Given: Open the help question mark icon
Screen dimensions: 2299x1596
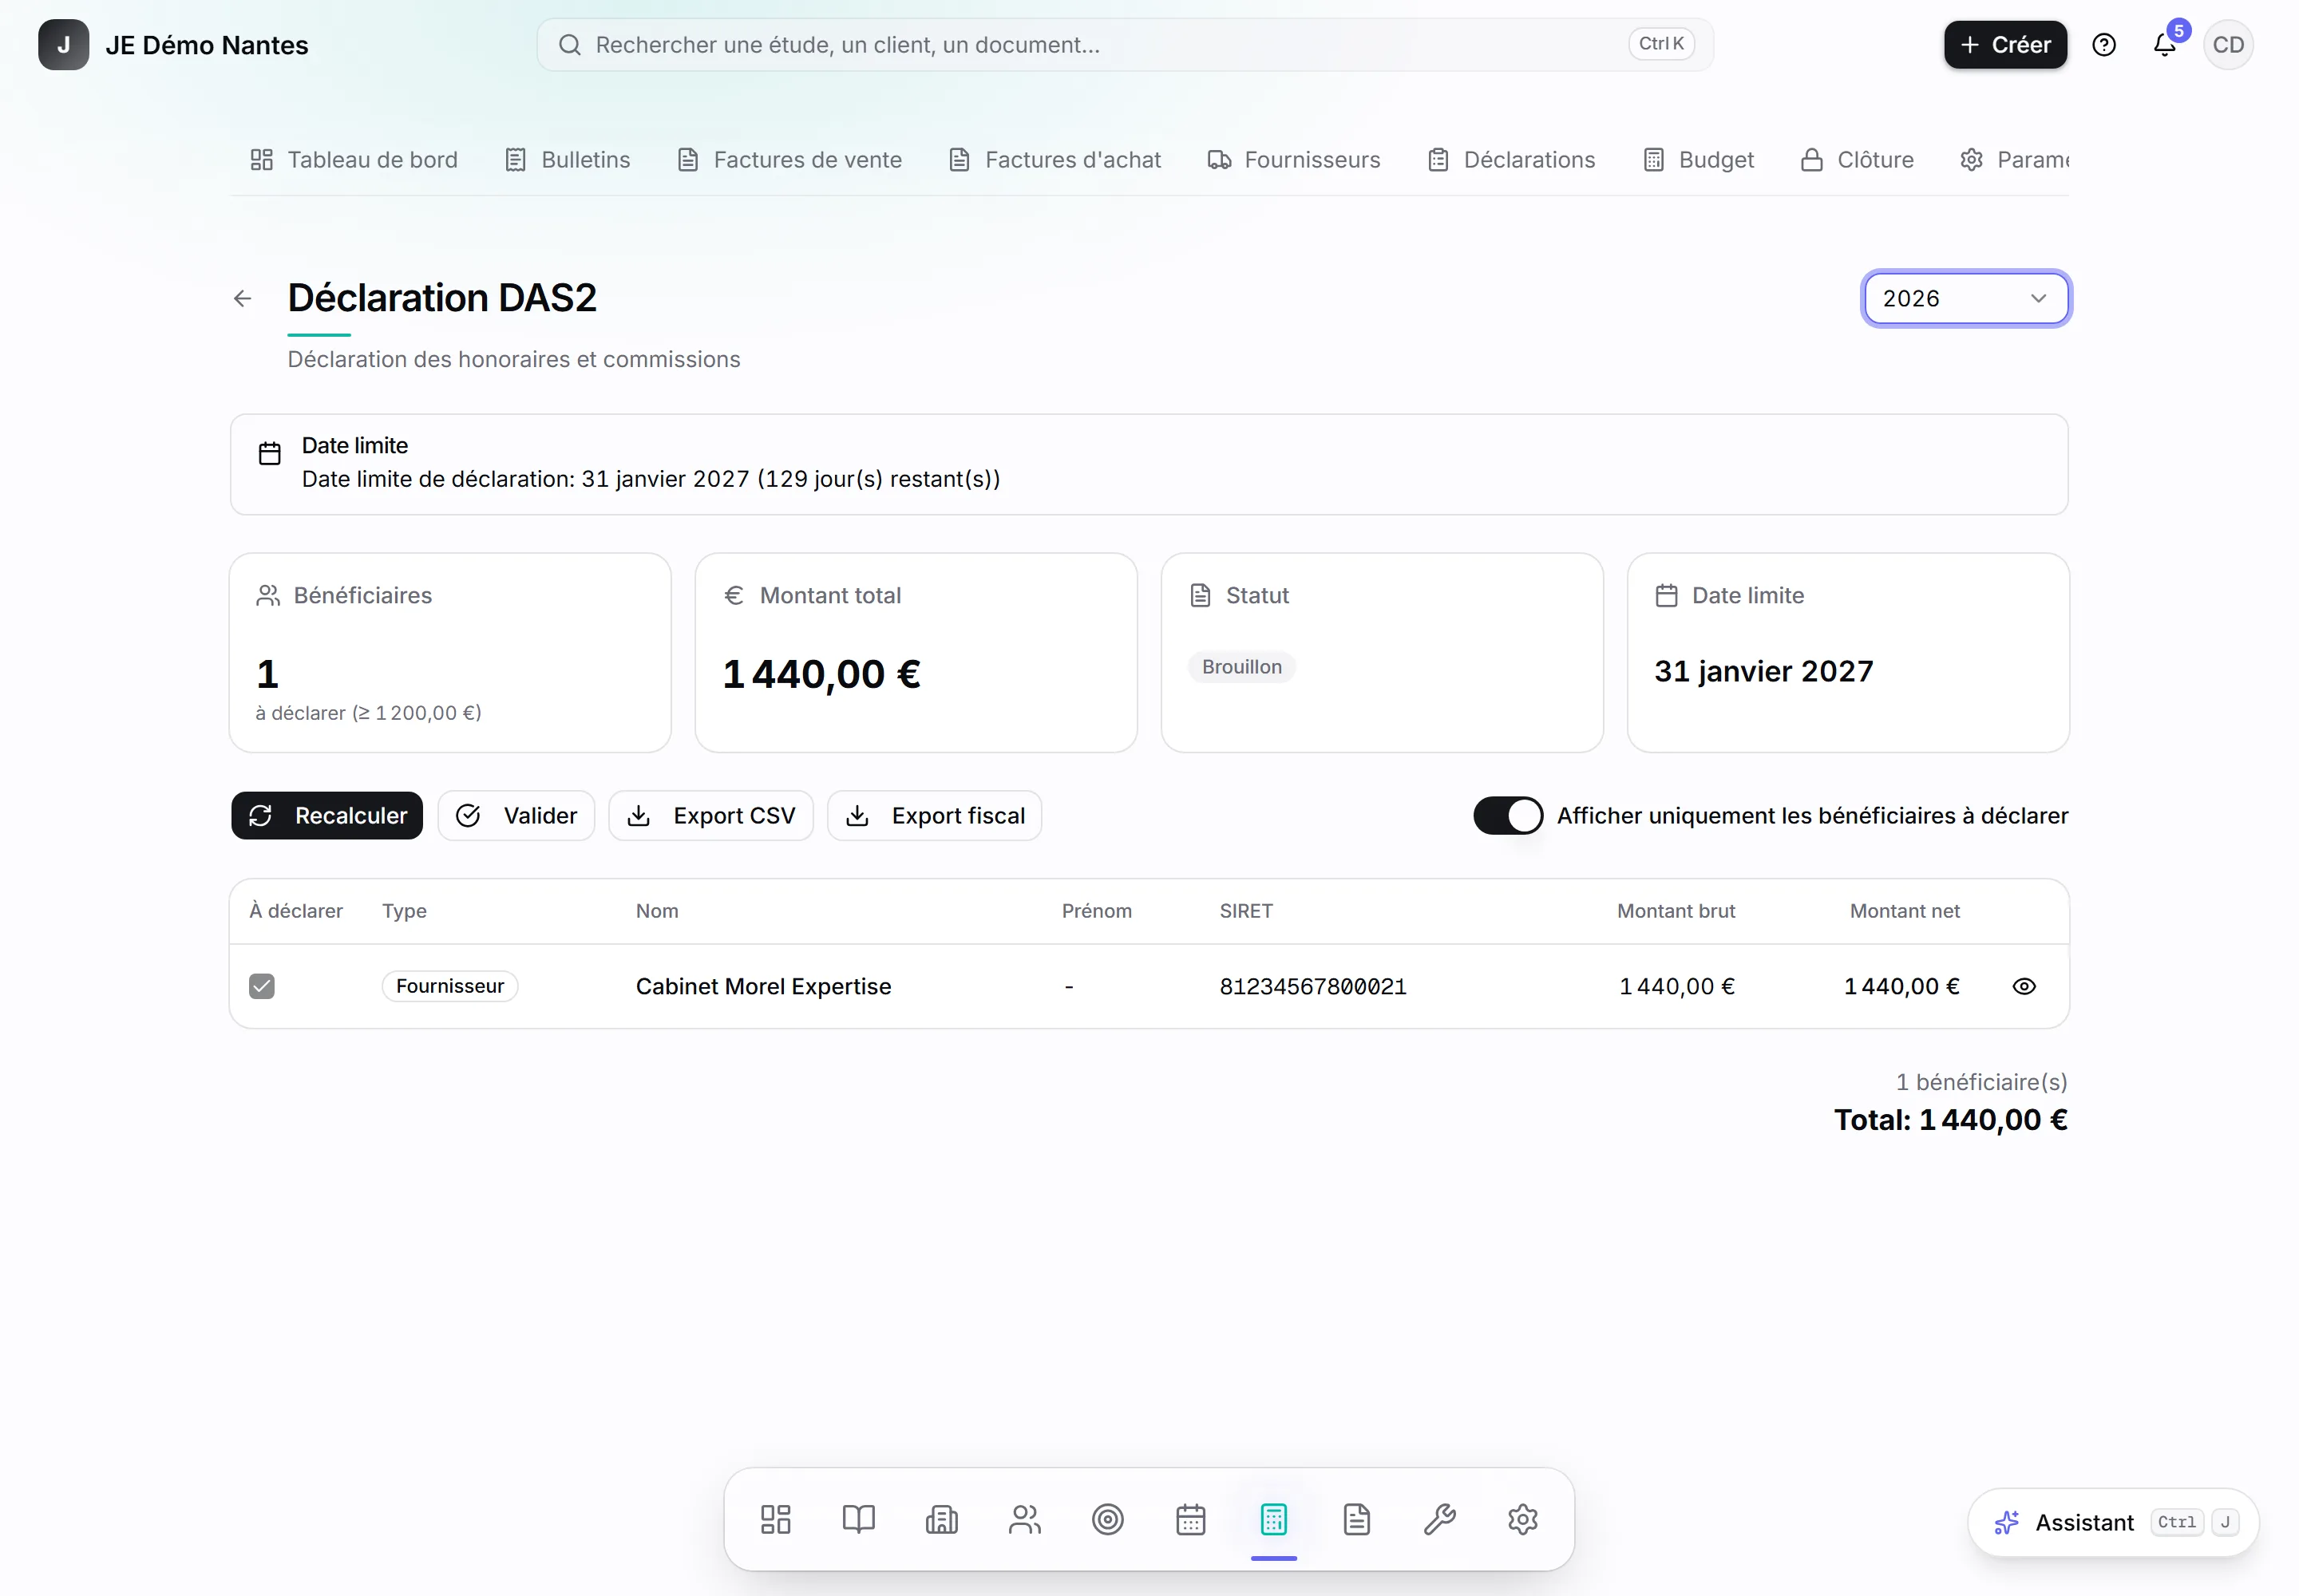Looking at the screenshot, I should 2104,45.
